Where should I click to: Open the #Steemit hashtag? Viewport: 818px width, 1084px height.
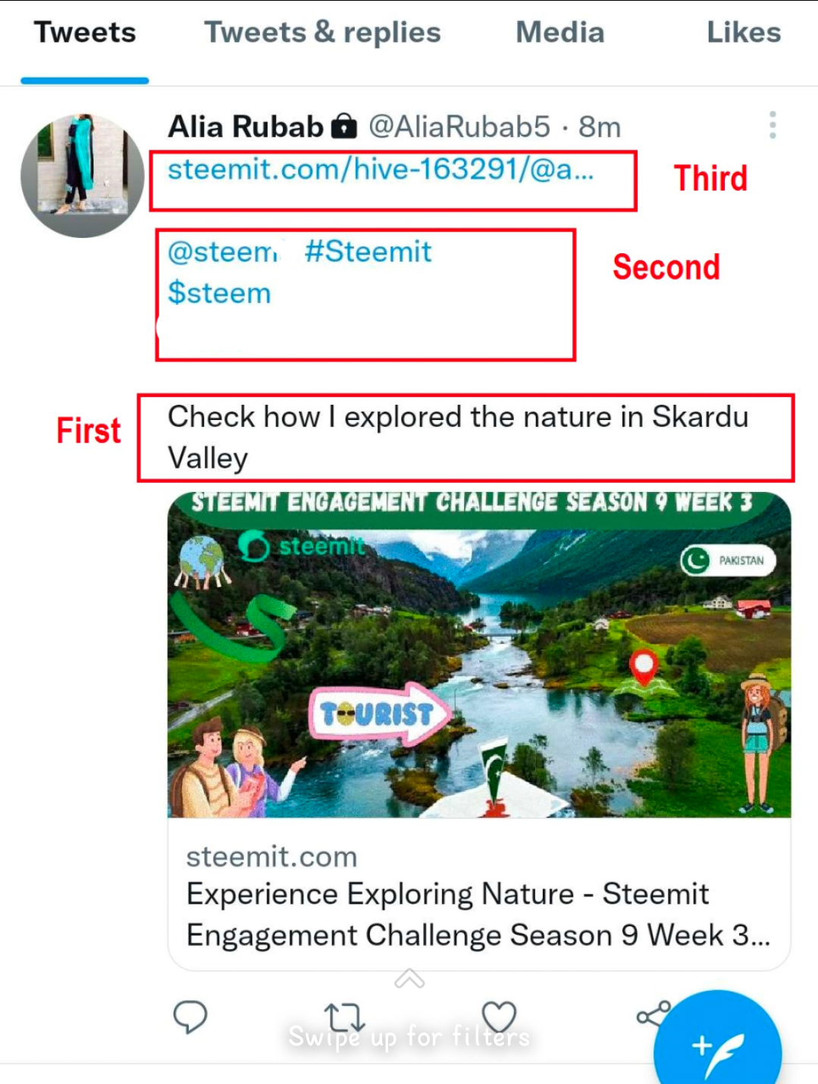click(x=368, y=252)
